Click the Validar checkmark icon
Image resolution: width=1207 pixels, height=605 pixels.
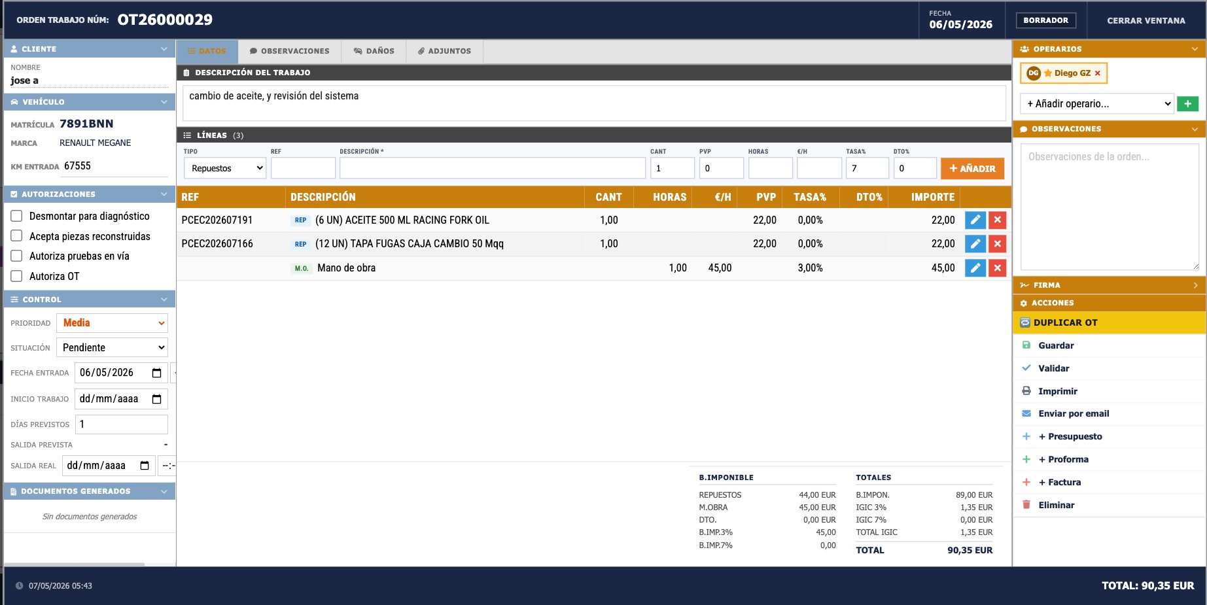tap(1026, 368)
